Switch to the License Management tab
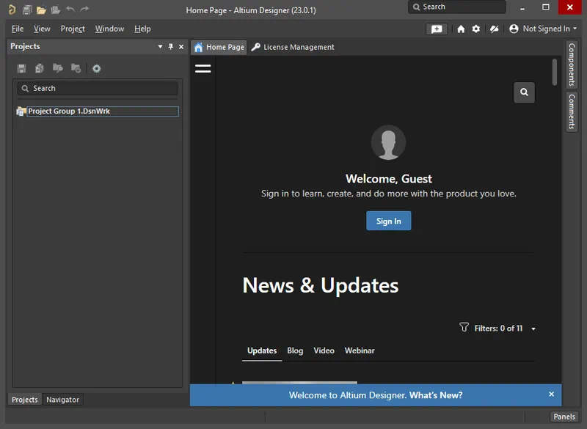Screen dimensions: 587x429 pos(293,47)
